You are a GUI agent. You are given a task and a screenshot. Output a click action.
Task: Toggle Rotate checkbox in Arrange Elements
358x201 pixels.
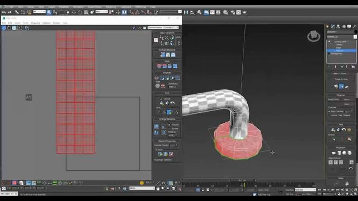coord(169,128)
